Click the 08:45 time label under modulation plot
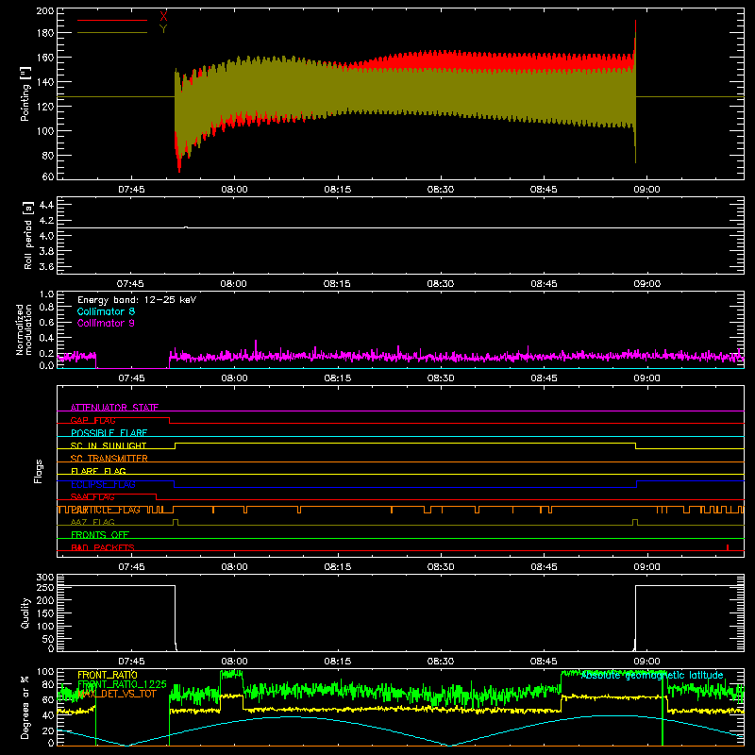 544,378
